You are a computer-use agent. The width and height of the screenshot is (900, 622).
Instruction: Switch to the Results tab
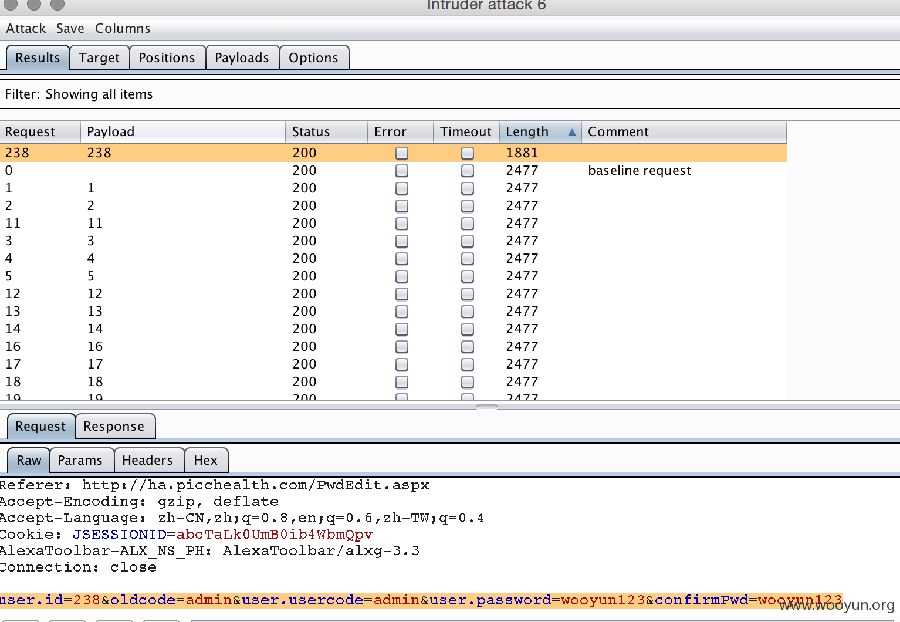[x=38, y=58]
